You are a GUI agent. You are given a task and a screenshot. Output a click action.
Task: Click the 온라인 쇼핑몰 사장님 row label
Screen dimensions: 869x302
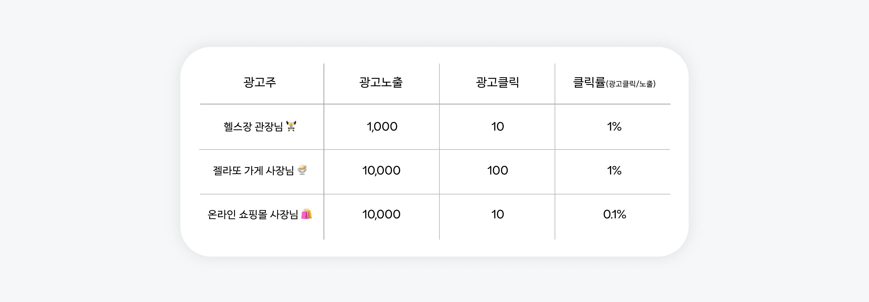[x=253, y=214]
